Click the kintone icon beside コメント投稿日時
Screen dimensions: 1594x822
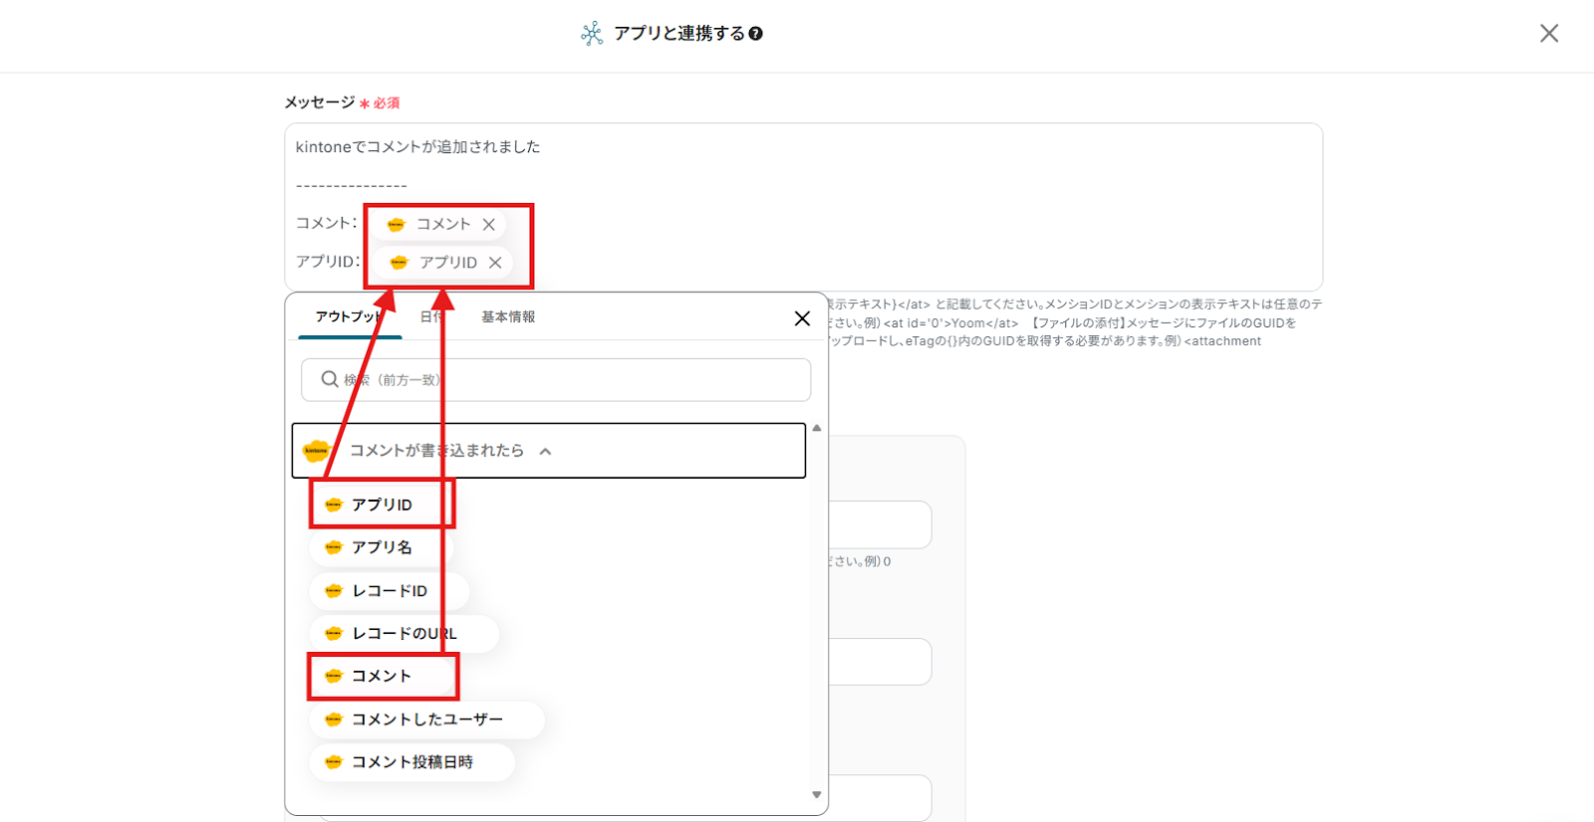point(334,762)
